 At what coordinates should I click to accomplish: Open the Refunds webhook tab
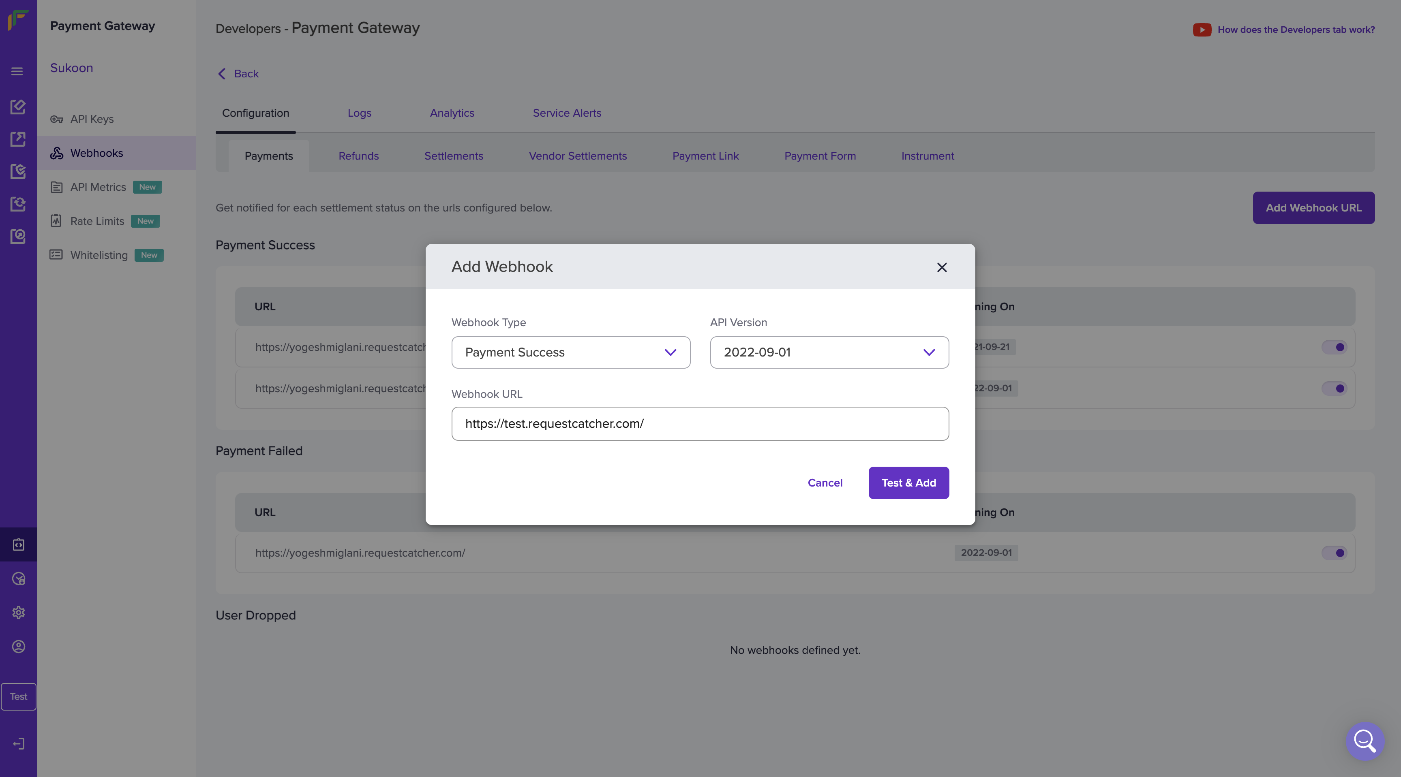pyautogui.click(x=358, y=156)
